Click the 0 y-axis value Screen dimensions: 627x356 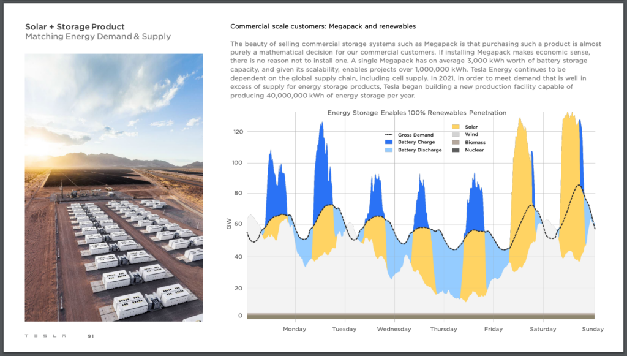240,316
